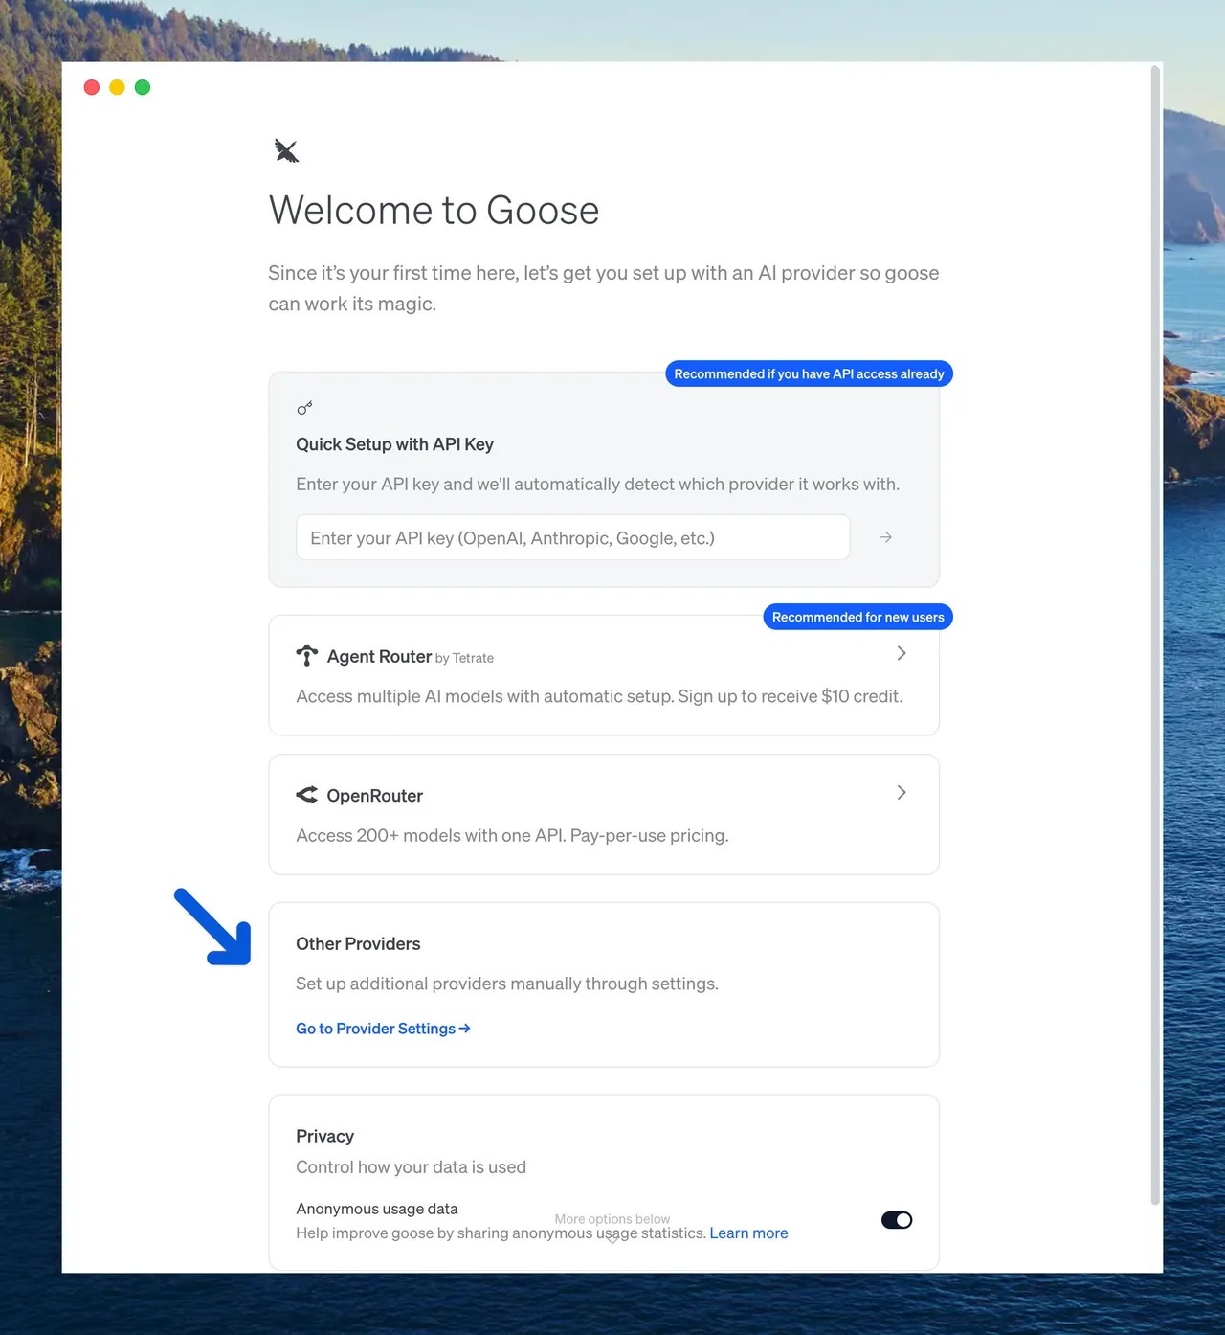
Task: Expand the OpenRouter option chevron
Action: click(x=901, y=792)
